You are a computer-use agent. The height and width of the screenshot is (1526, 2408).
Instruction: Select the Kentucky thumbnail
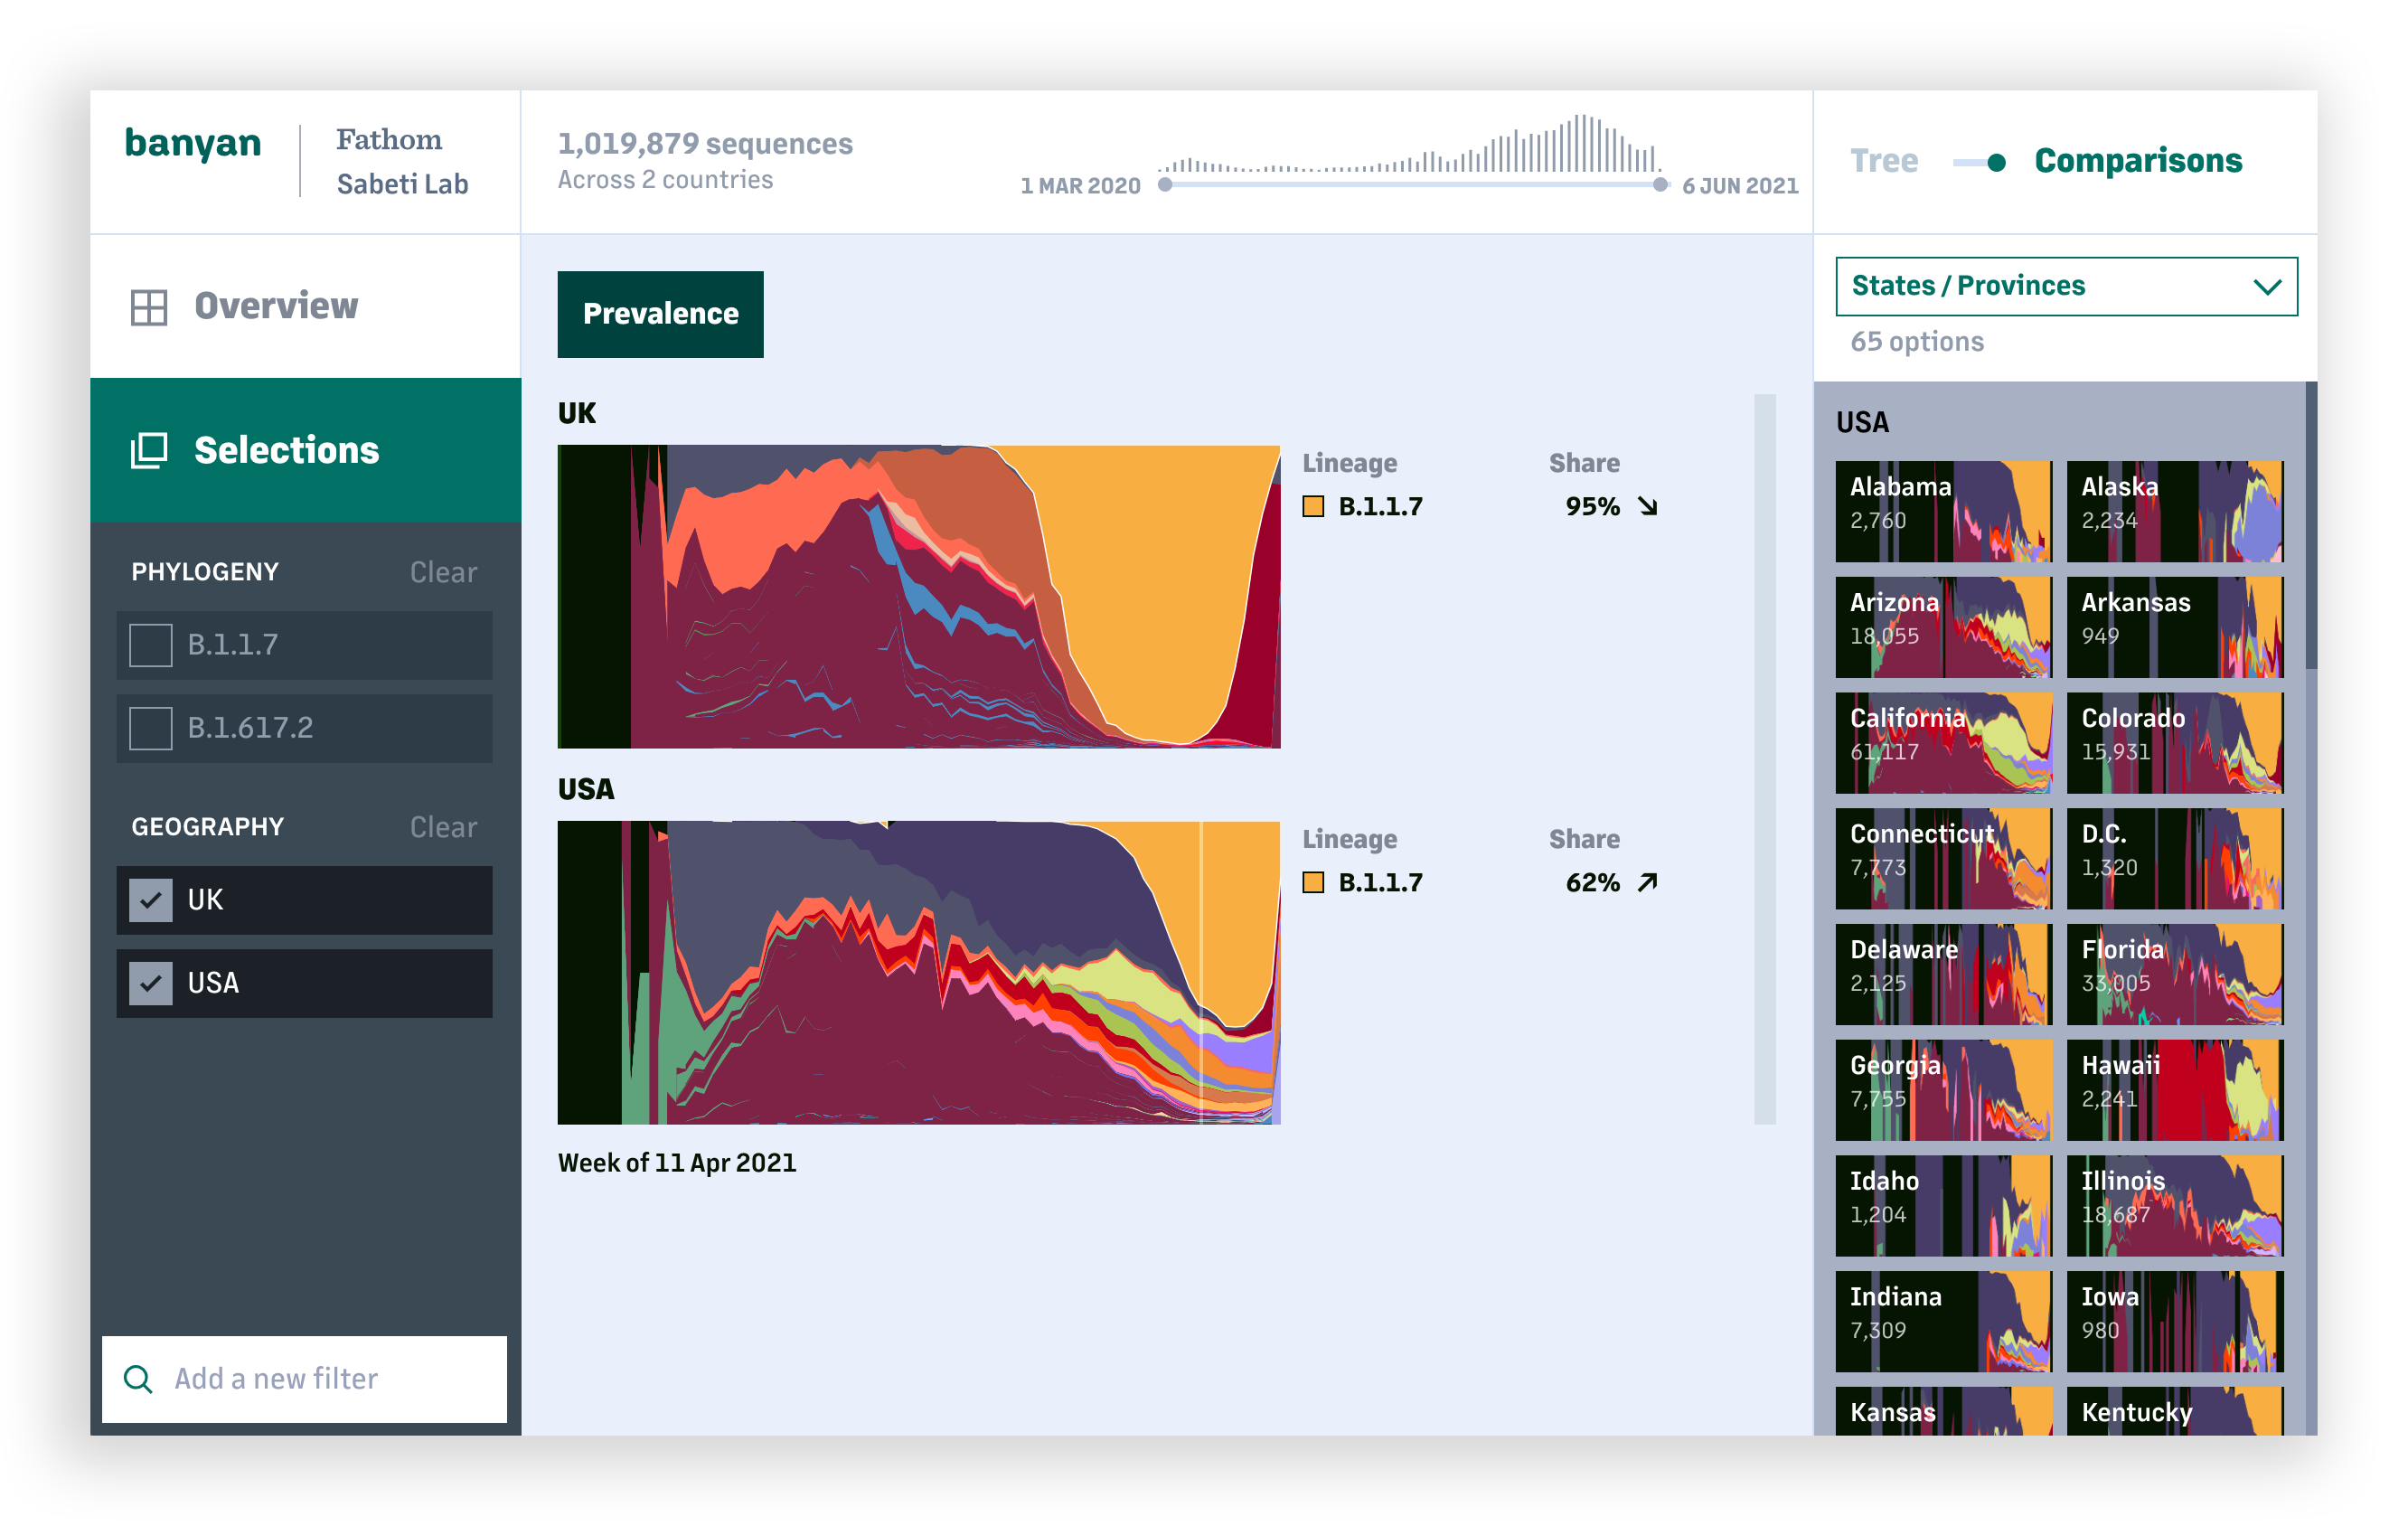pos(2175,1411)
